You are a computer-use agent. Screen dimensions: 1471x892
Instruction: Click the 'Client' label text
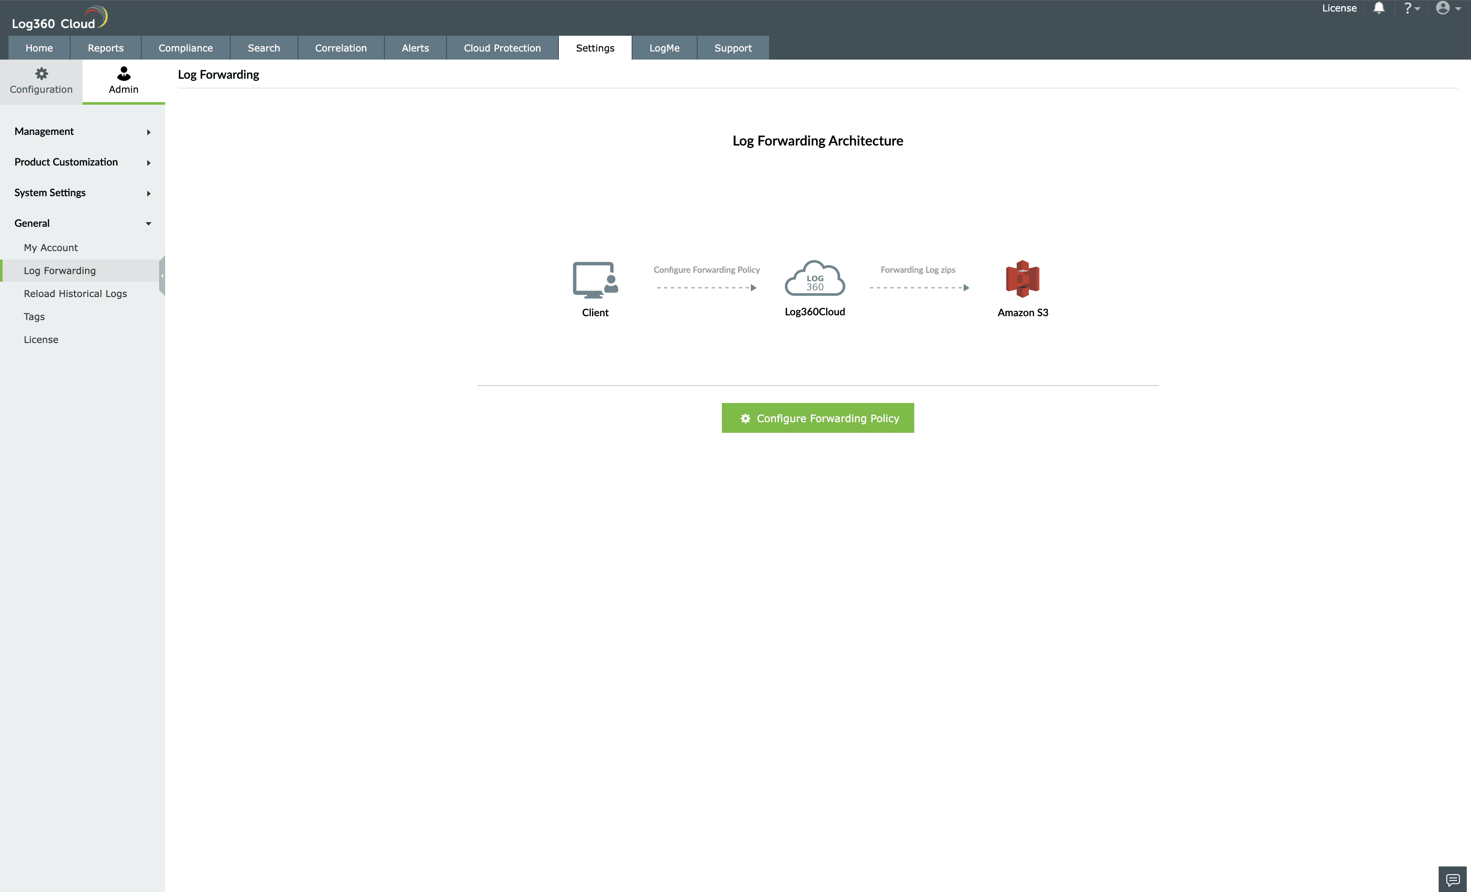point(595,313)
